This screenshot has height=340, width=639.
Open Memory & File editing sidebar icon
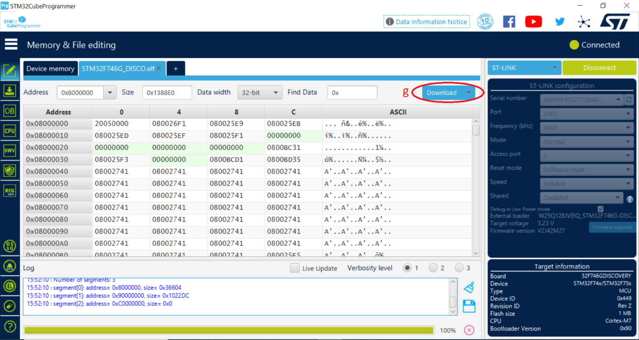10,71
